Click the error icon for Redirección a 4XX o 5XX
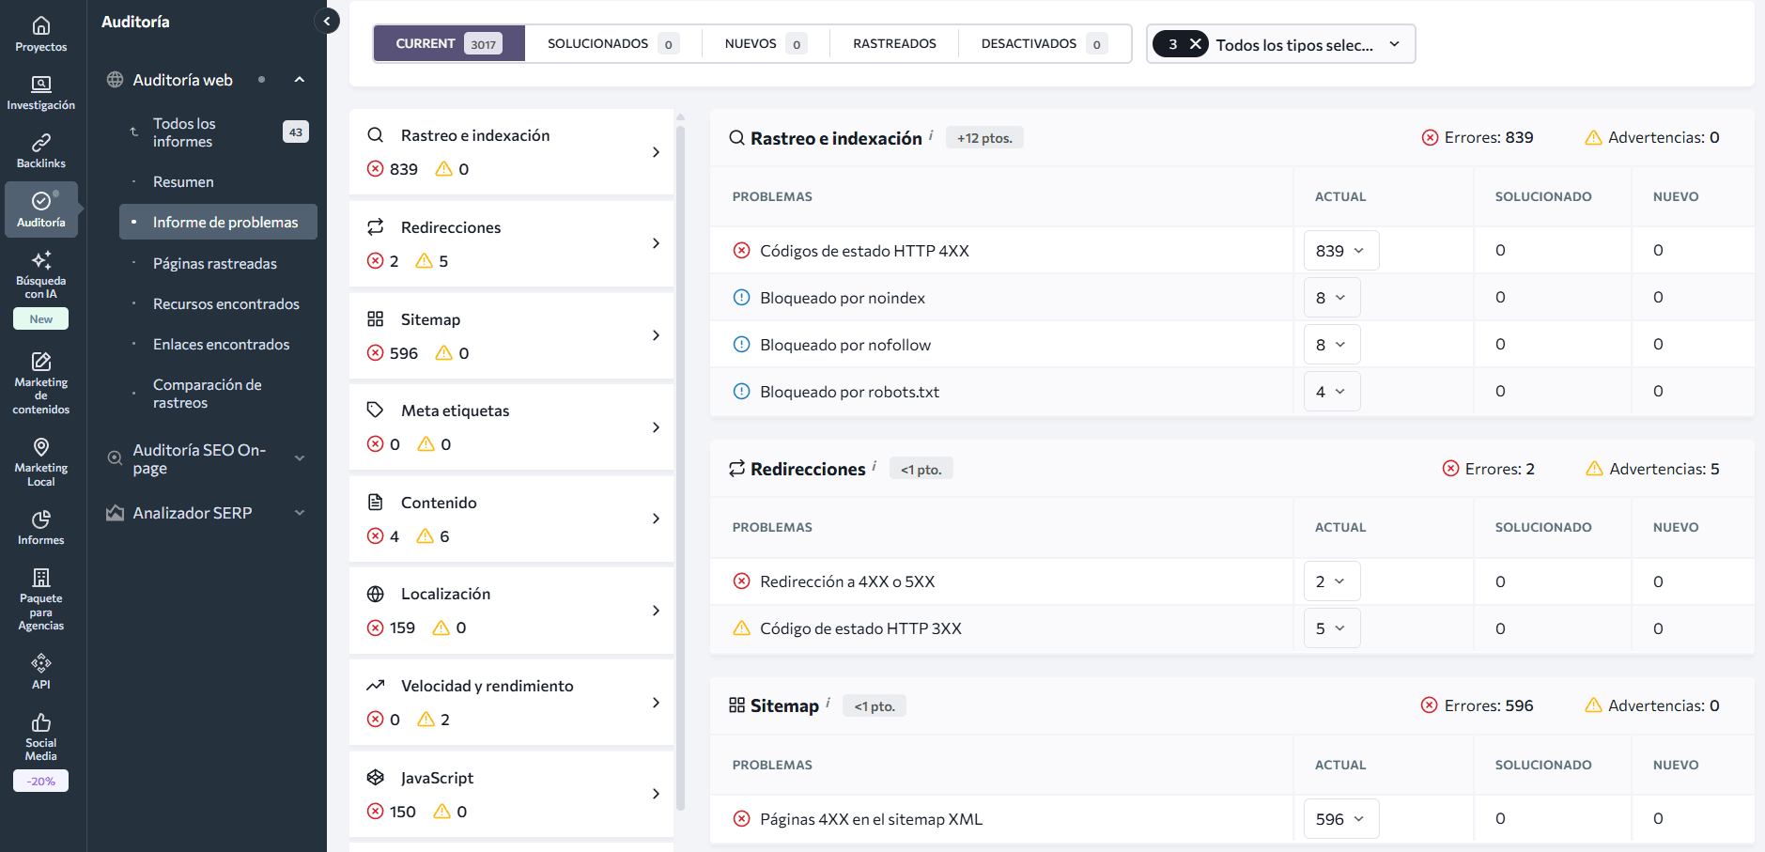 [x=741, y=581]
